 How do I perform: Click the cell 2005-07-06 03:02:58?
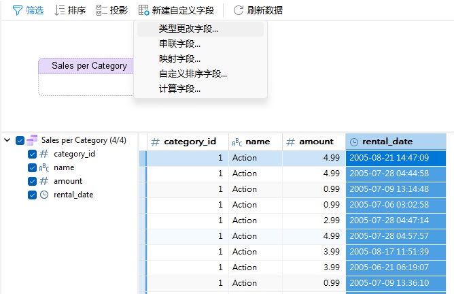point(396,205)
